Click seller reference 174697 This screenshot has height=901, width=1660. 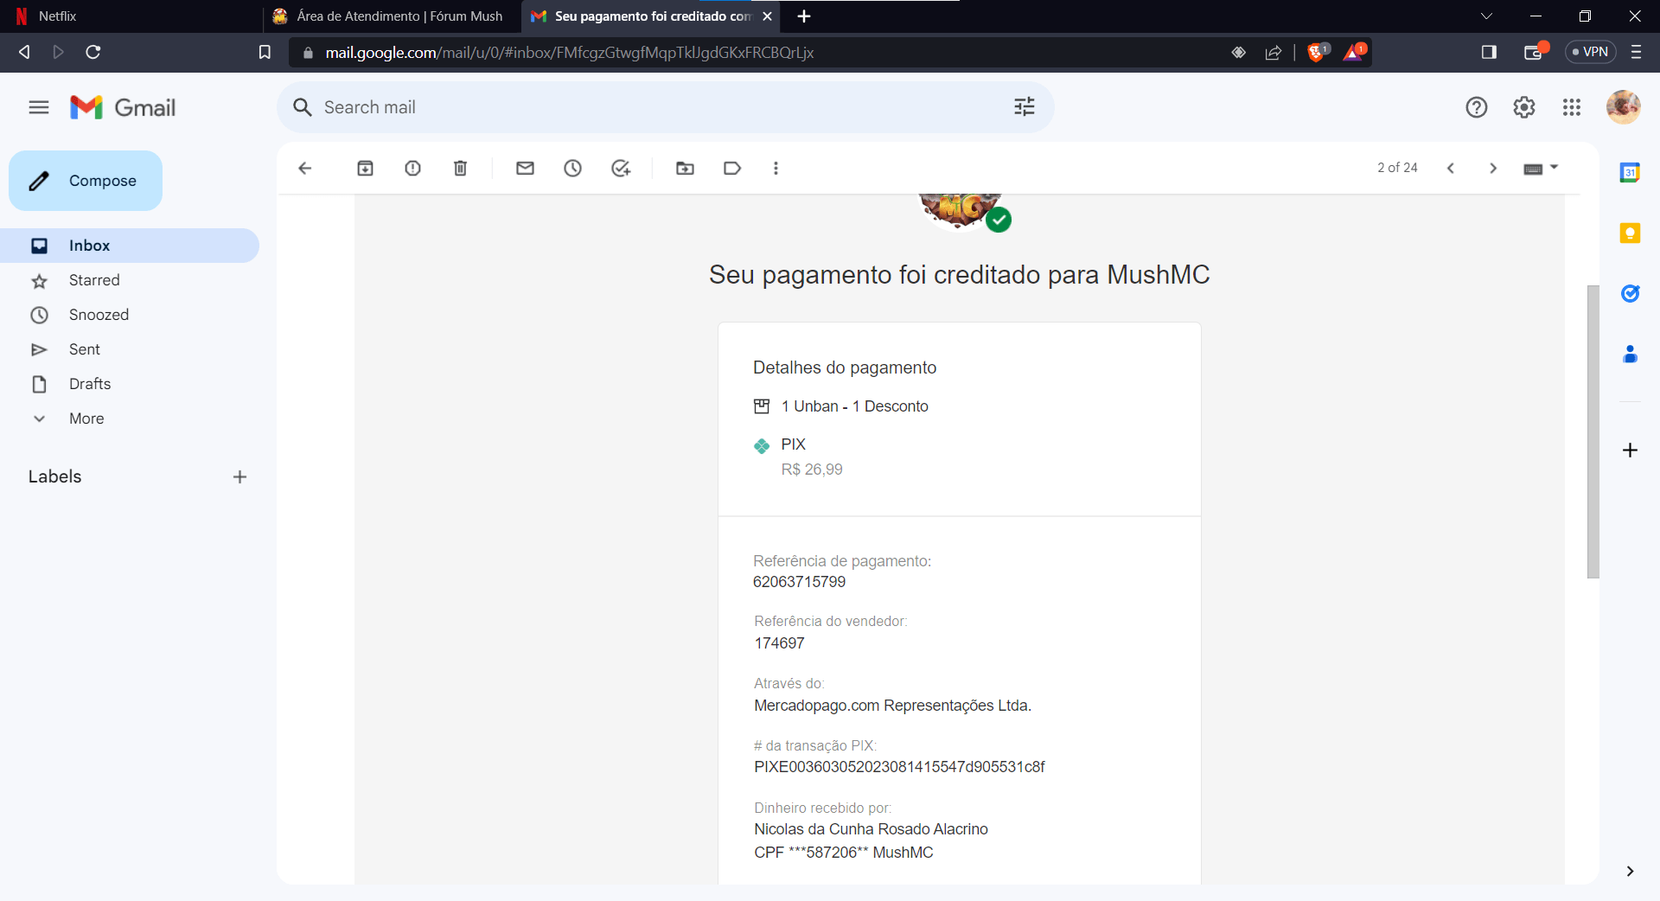(779, 643)
